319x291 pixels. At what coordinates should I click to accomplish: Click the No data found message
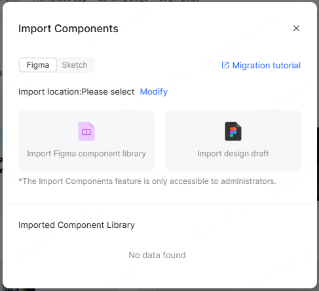click(x=157, y=256)
